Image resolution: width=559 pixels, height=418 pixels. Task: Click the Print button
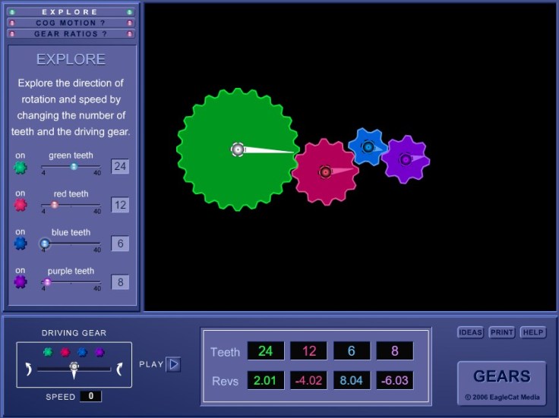point(501,332)
